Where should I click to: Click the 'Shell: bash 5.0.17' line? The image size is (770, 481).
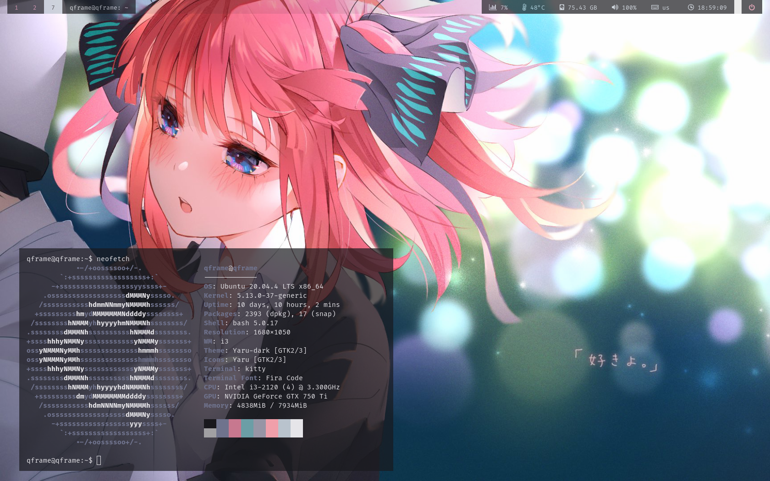(x=241, y=323)
